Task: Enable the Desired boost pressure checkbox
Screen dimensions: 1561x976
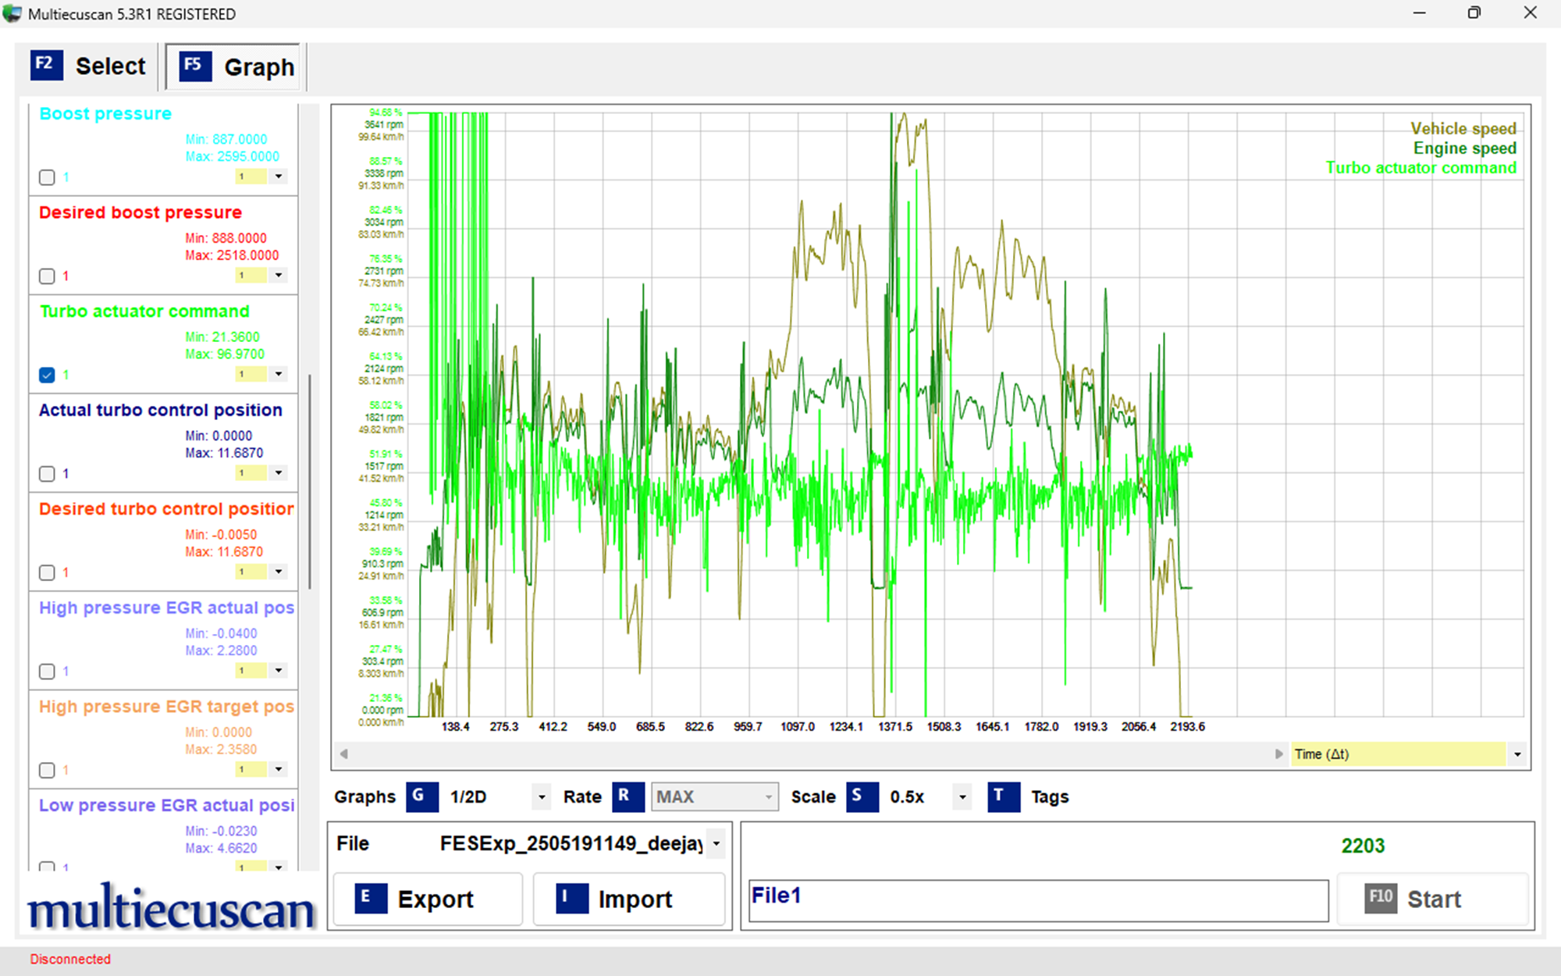Action: click(x=47, y=276)
